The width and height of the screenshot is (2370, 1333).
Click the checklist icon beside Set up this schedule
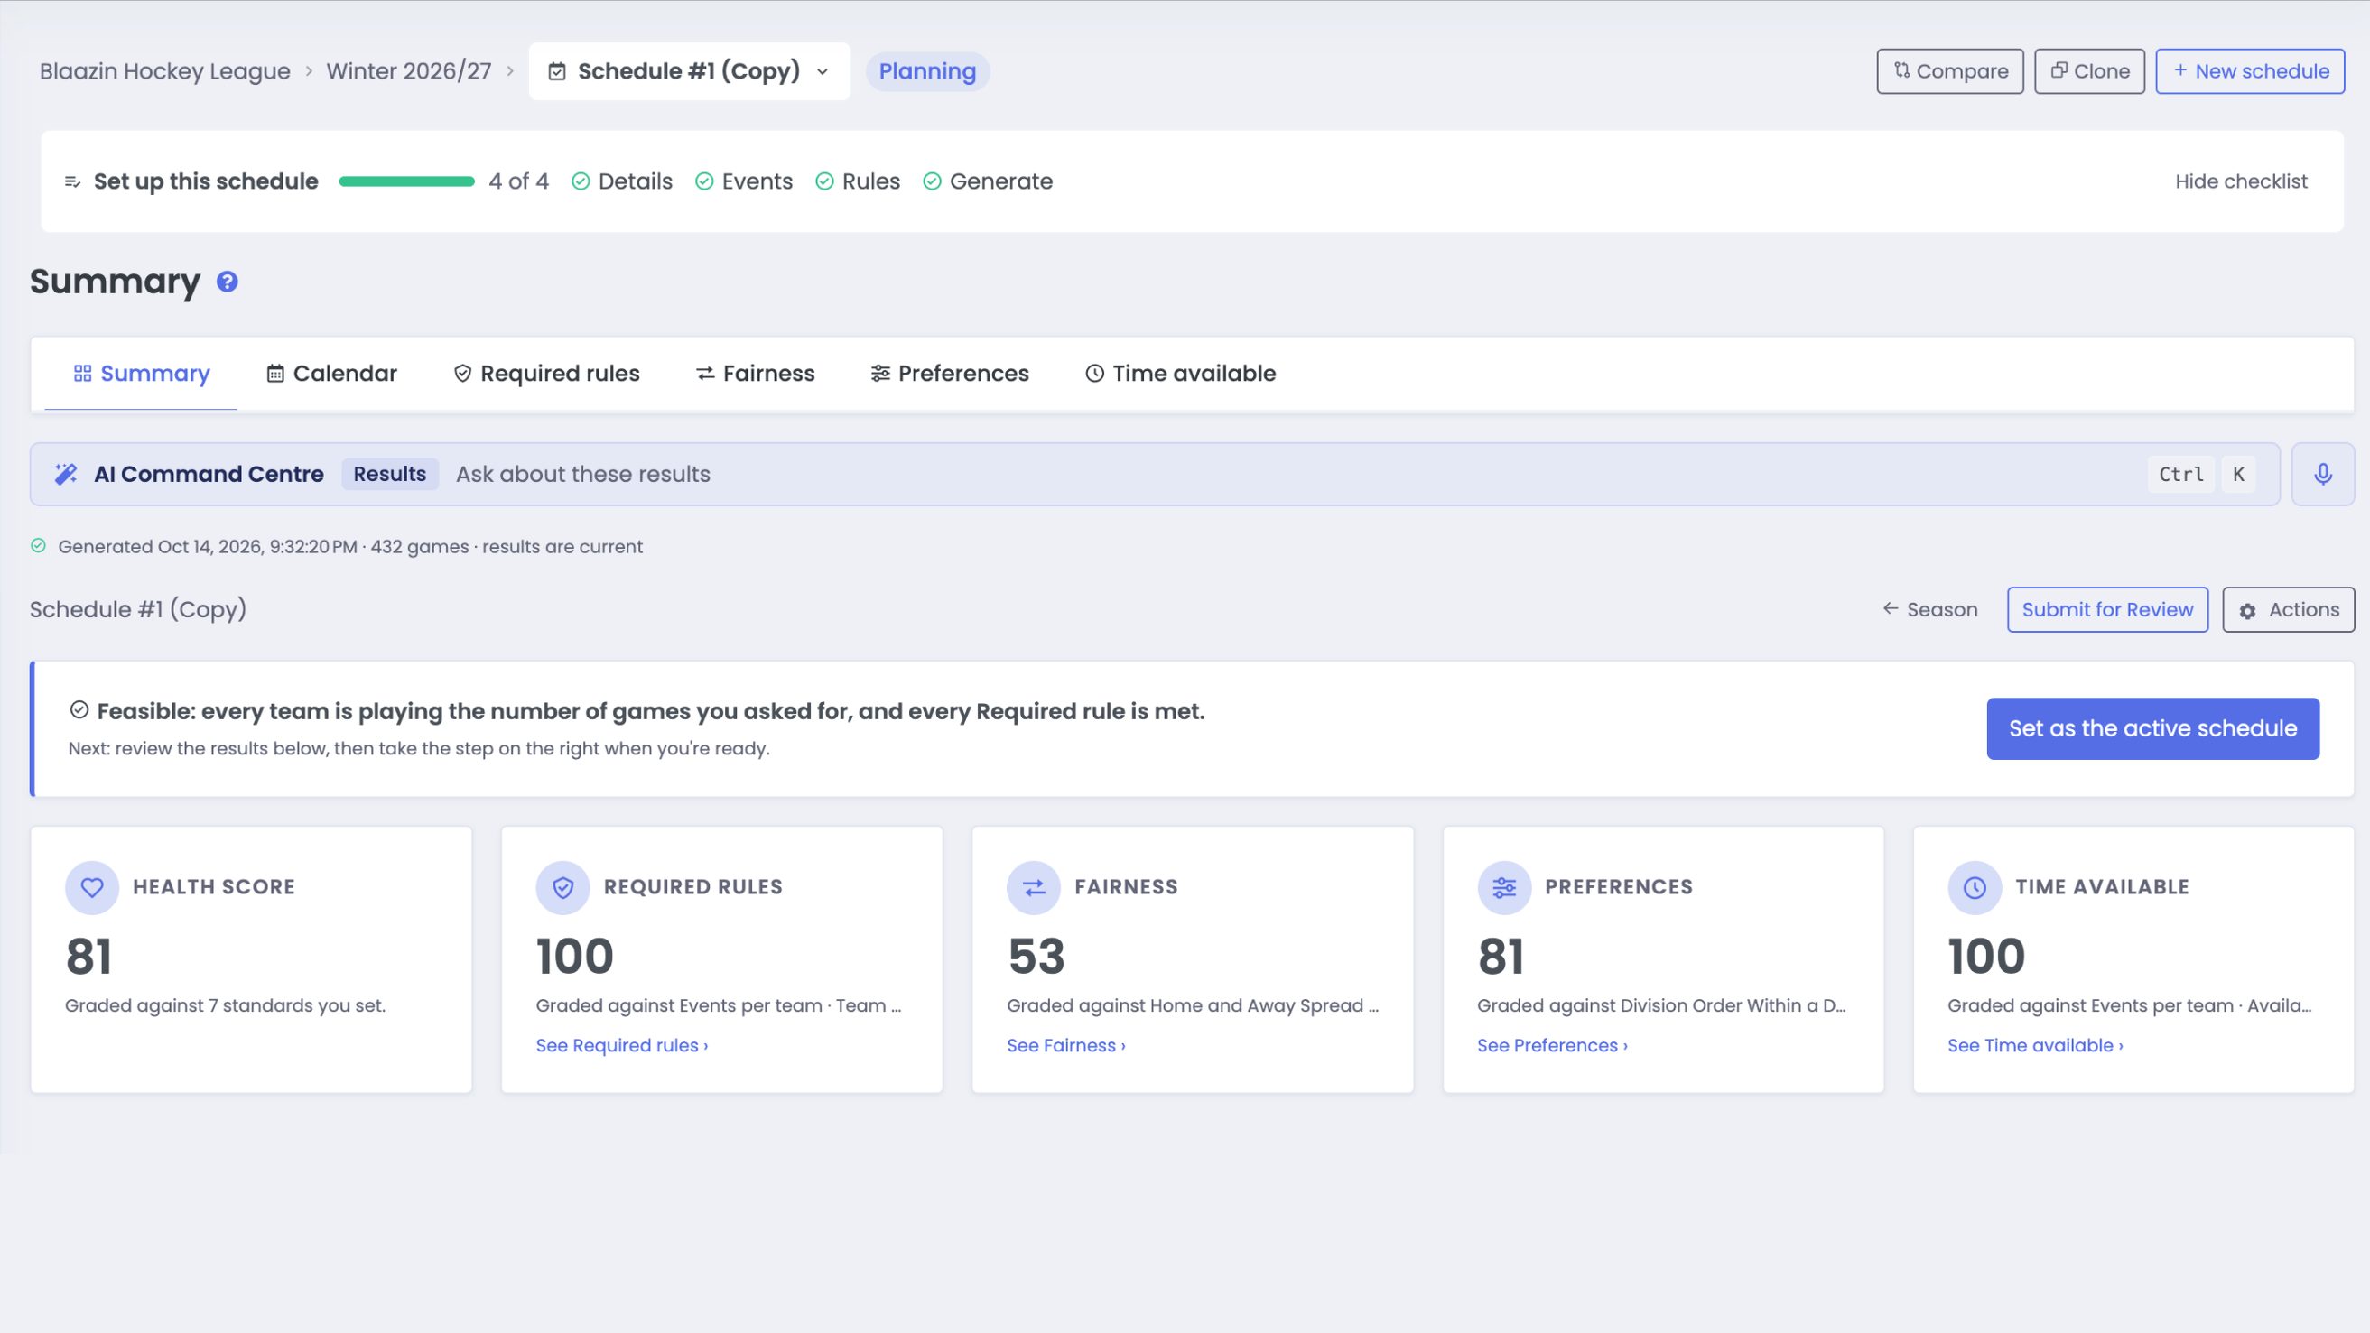click(73, 182)
